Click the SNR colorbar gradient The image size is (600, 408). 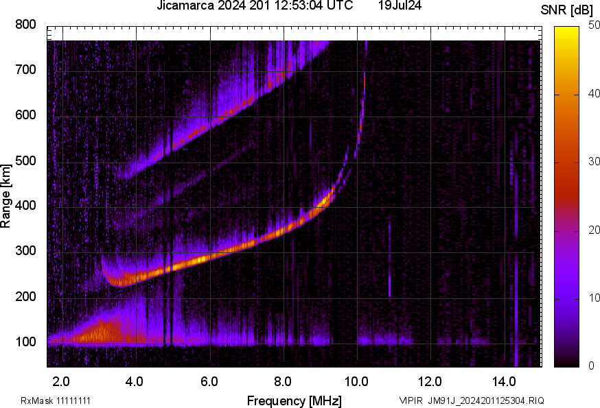(567, 197)
